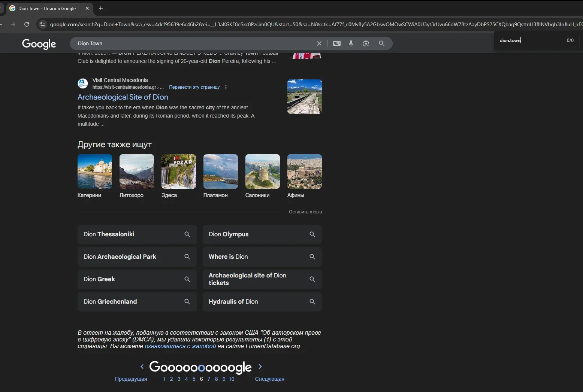This screenshot has height=392, width=583.
Task: Open site information icon in address bar
Action: click(43, 24)
